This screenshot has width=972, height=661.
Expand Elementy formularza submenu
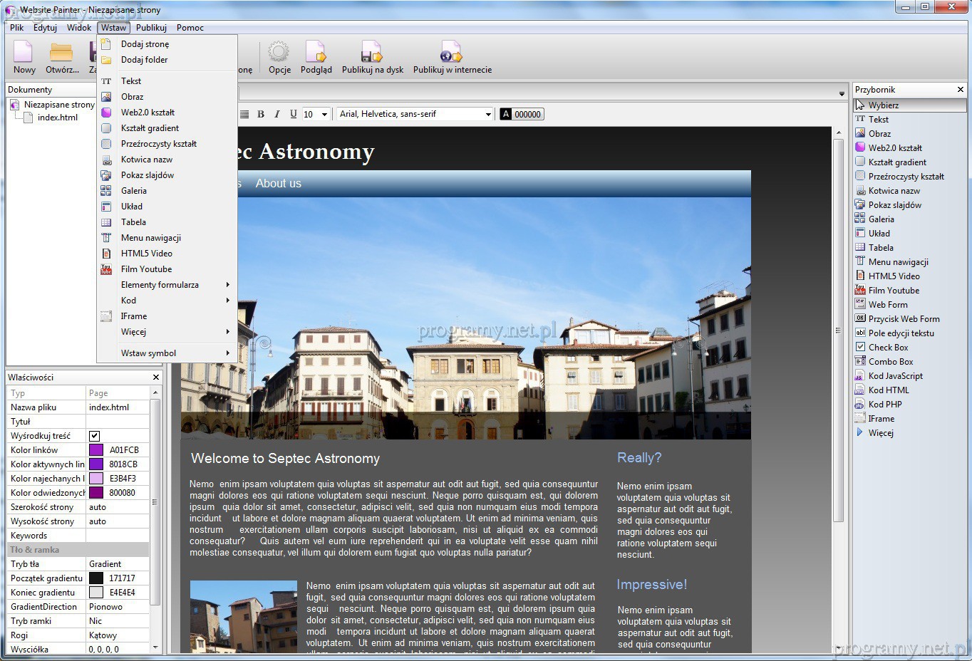coord(160,285)
